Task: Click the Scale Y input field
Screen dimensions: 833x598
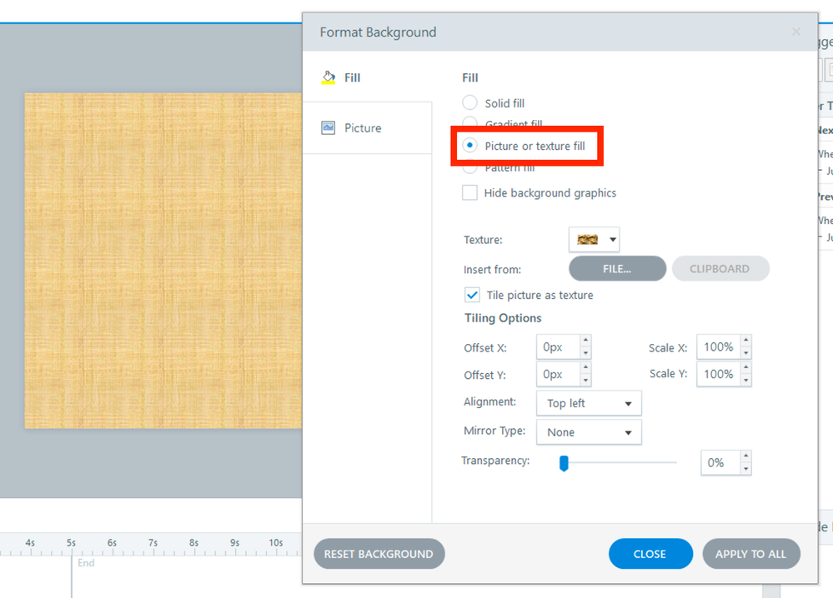Action: pos(719,374)
